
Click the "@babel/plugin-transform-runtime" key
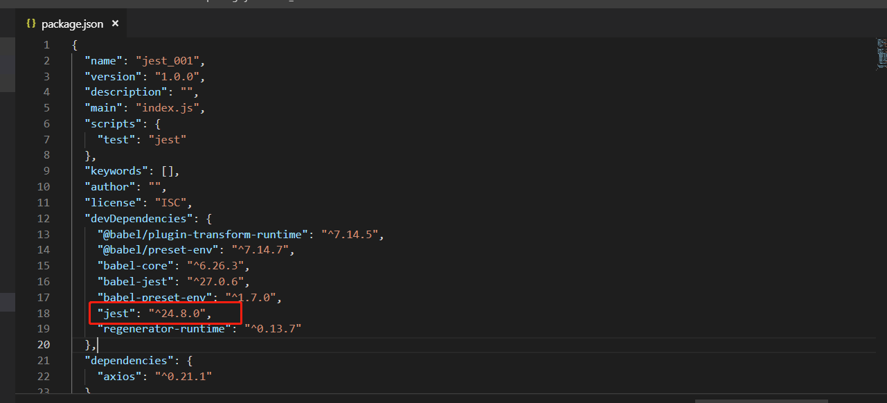[x=203, y=234]
